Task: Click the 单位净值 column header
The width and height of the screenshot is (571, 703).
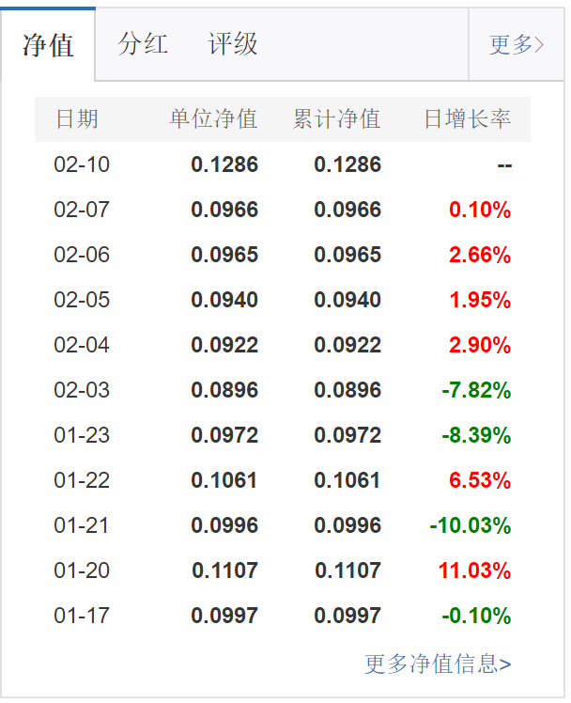Action: [x=213, y=119]
